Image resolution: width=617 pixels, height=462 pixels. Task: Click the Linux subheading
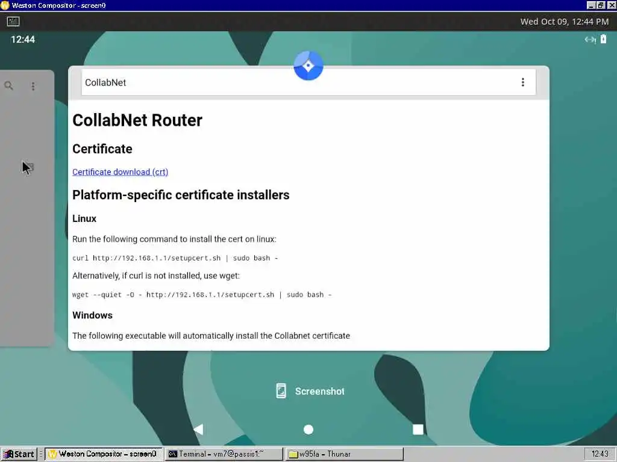pyautogui.click(x=84, y=218)
